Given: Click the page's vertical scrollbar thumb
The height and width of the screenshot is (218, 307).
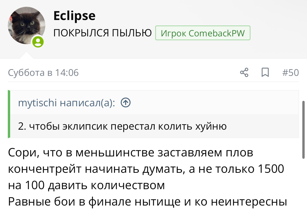Looking at the screenshot, I should [x=303, y=129].
